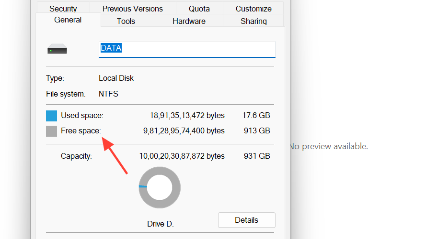
Task: Go to the Quota tab
Action: pos(199,9)
